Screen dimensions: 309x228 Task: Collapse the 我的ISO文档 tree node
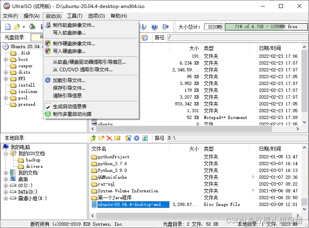[x=6, y=153]
